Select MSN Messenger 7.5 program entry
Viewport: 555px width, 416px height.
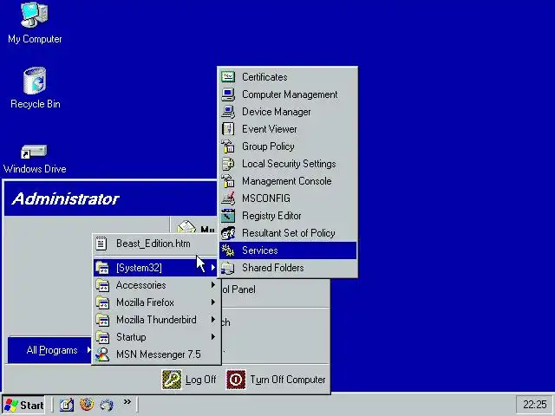(156, 354)
